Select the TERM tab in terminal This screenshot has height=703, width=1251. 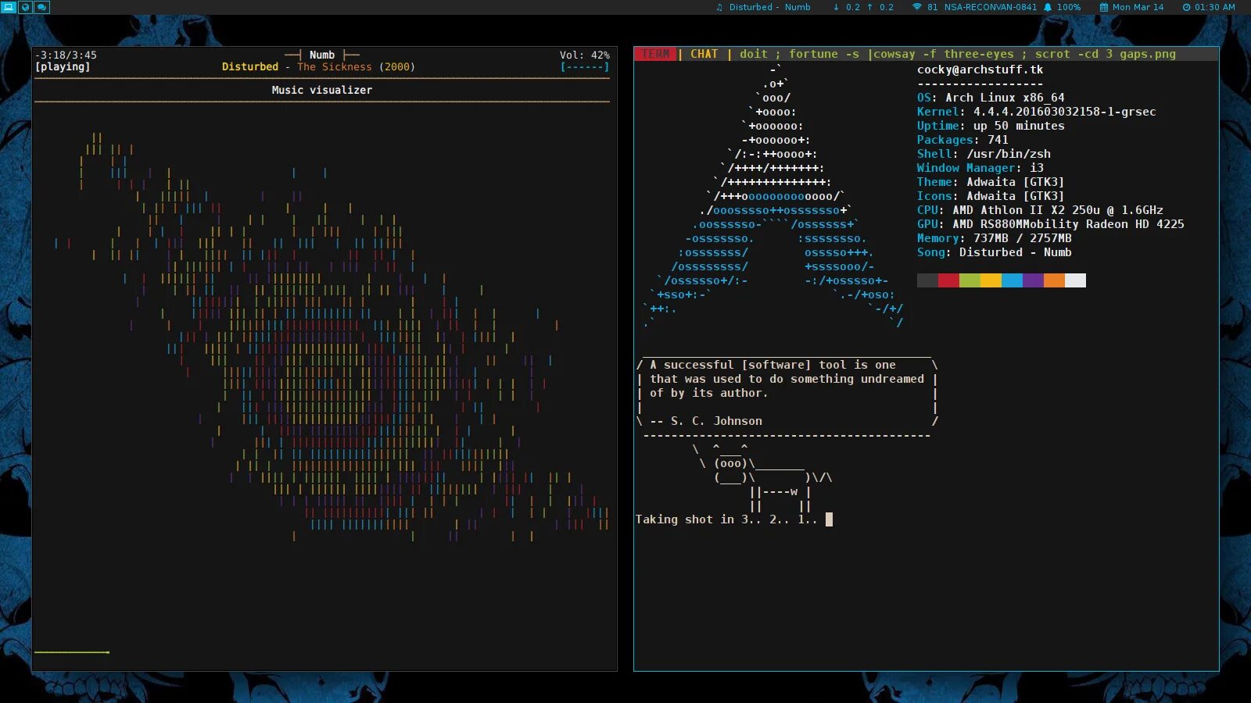point(655,54)
